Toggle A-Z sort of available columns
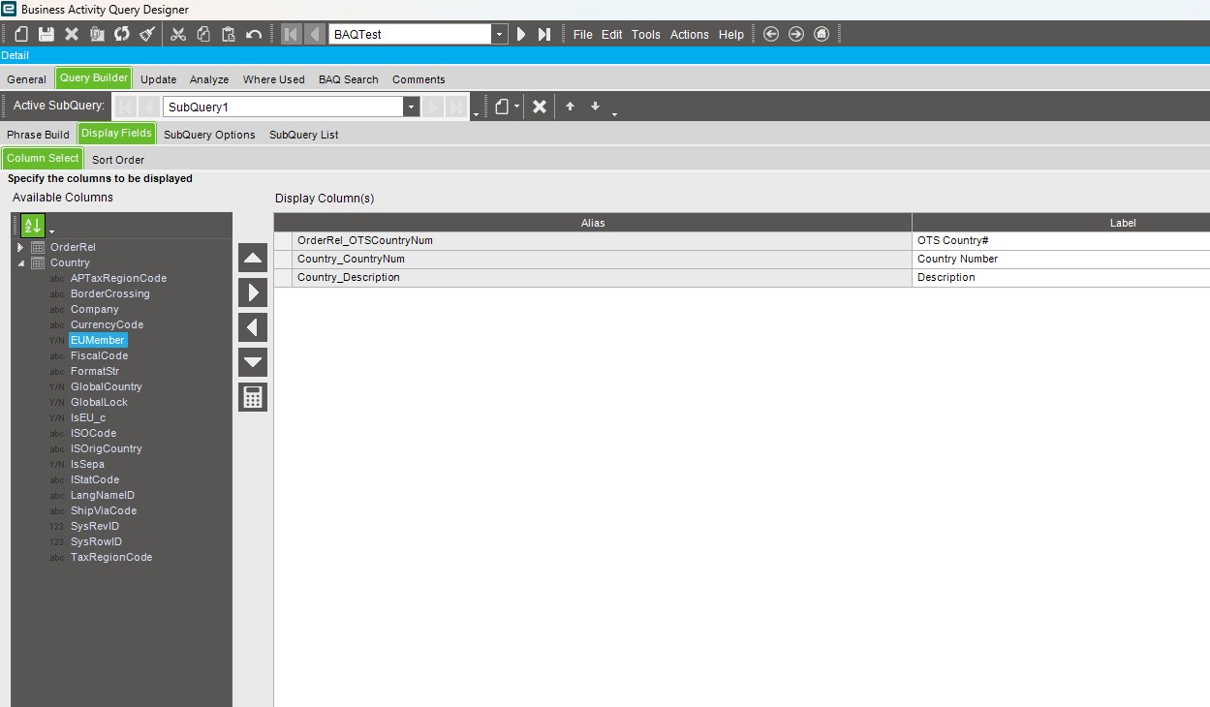Image resolution: width=1210 pixels, height=707 pixels. pos(33,226)
